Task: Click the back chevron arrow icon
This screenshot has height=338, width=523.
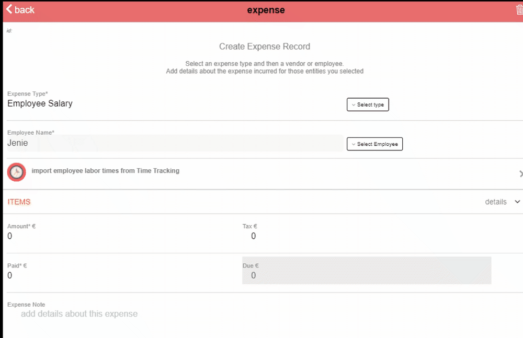Action: click(x=9, y=9)
